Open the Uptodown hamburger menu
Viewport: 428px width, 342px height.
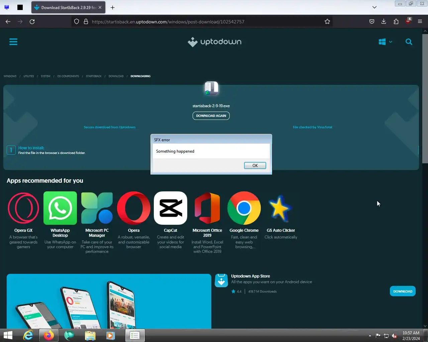click(13, 42)
